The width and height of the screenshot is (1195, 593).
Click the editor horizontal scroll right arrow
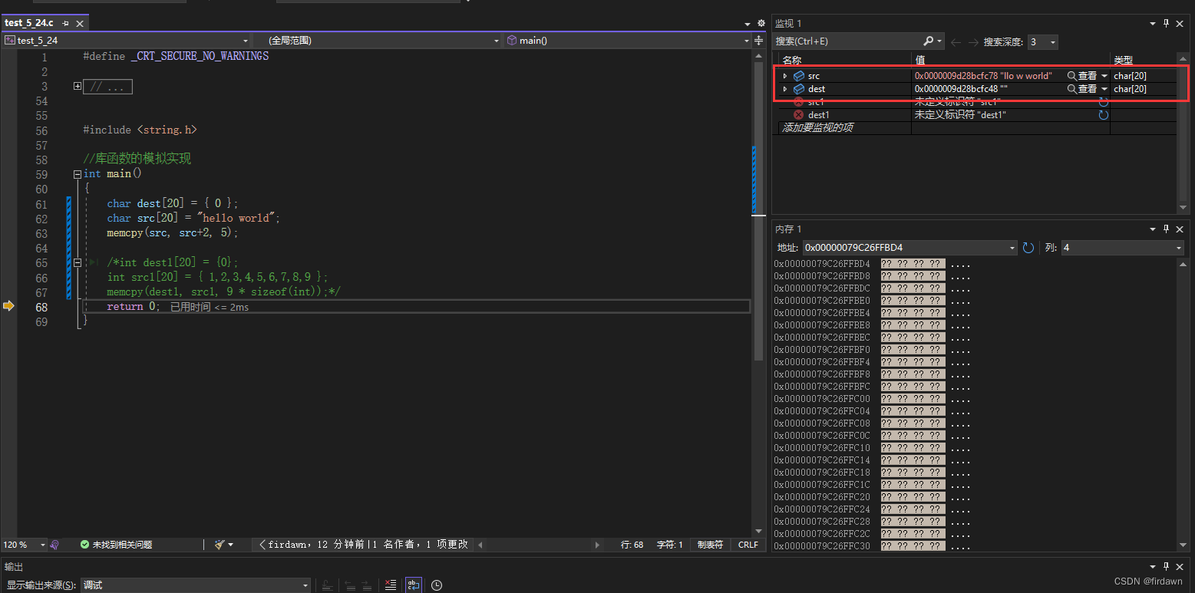(598, 545)
